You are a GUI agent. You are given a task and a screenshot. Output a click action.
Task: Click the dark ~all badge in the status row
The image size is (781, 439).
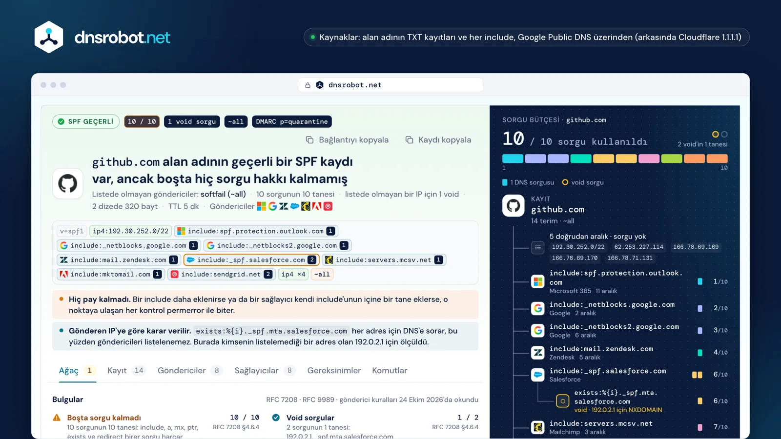point(236,121)
